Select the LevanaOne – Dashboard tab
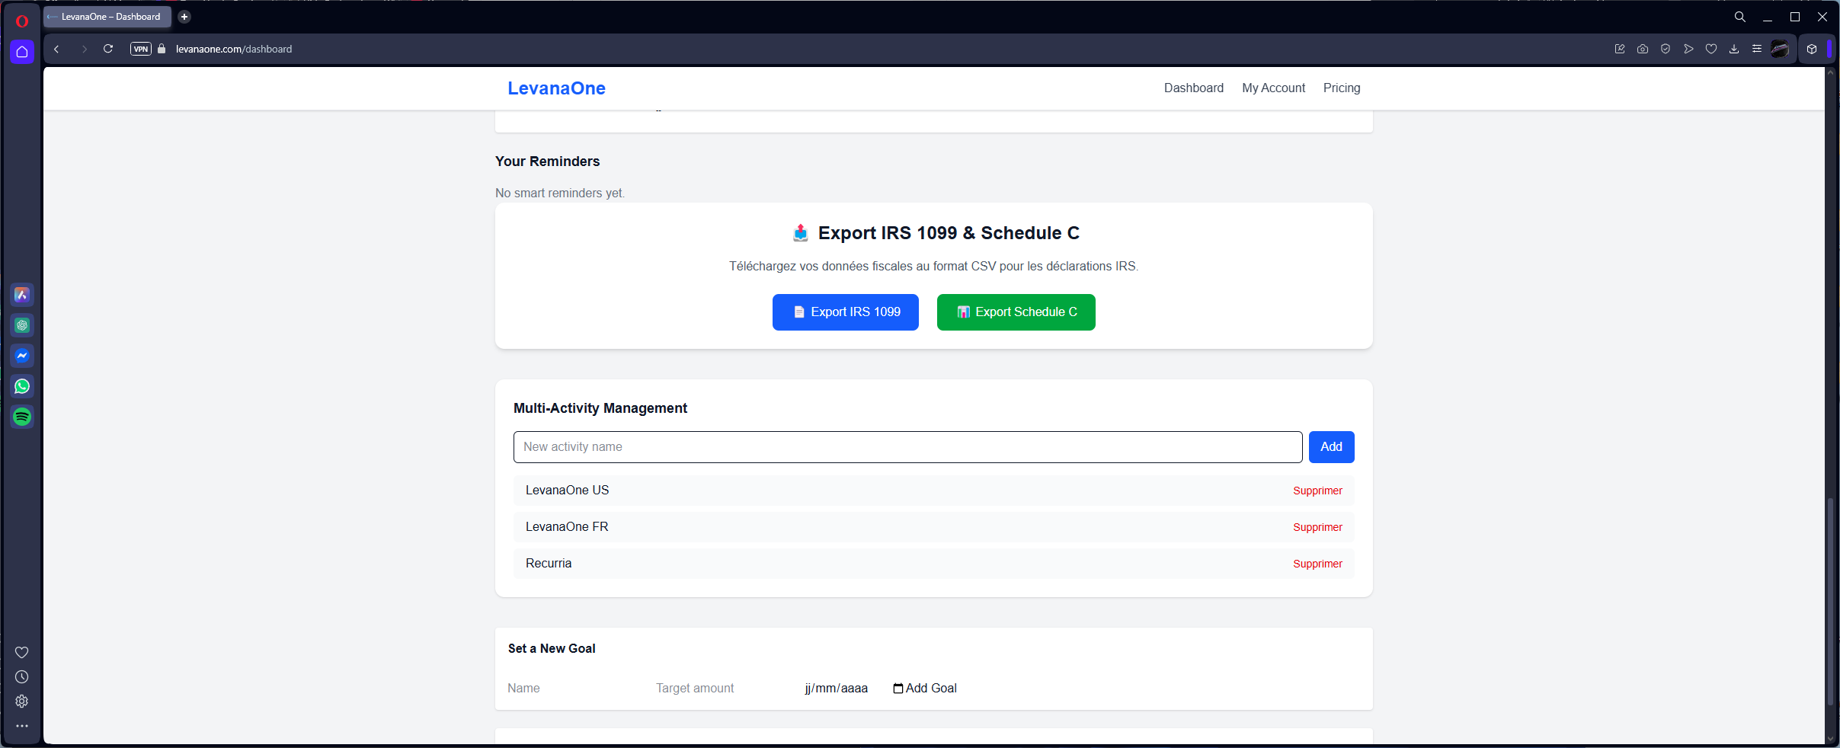 point(107,17)
